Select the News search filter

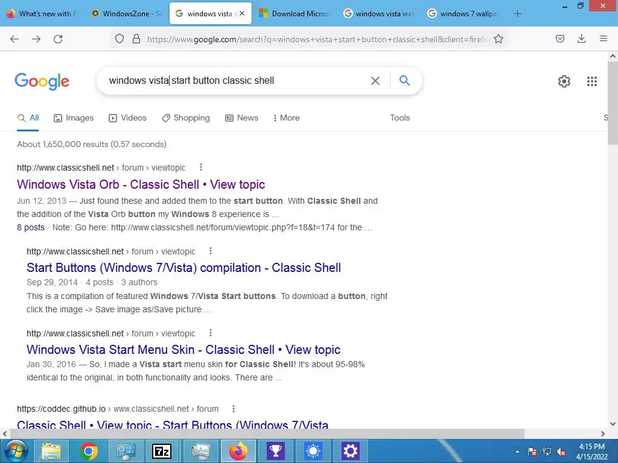[241, 118]
